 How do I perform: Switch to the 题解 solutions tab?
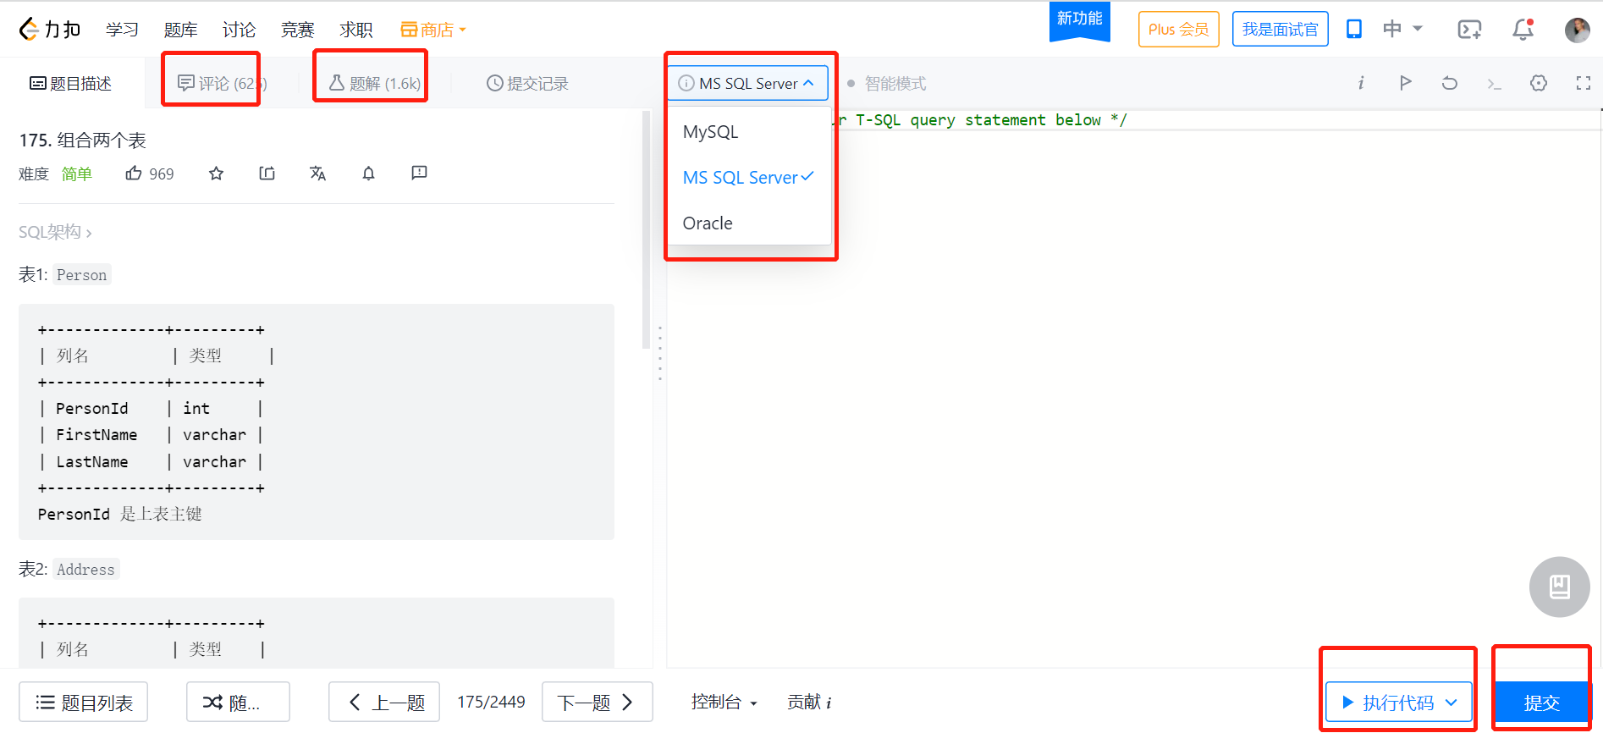tap(374, 83)
